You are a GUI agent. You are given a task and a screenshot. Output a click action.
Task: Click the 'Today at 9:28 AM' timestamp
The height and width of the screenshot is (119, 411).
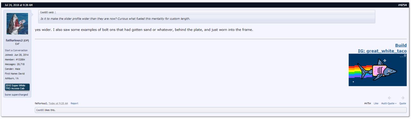58,103
